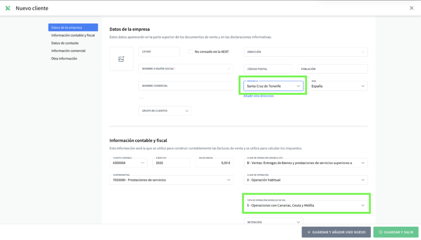Go to Información contable y fiscal section
421x240 pixels.
(x=73, y=35)
